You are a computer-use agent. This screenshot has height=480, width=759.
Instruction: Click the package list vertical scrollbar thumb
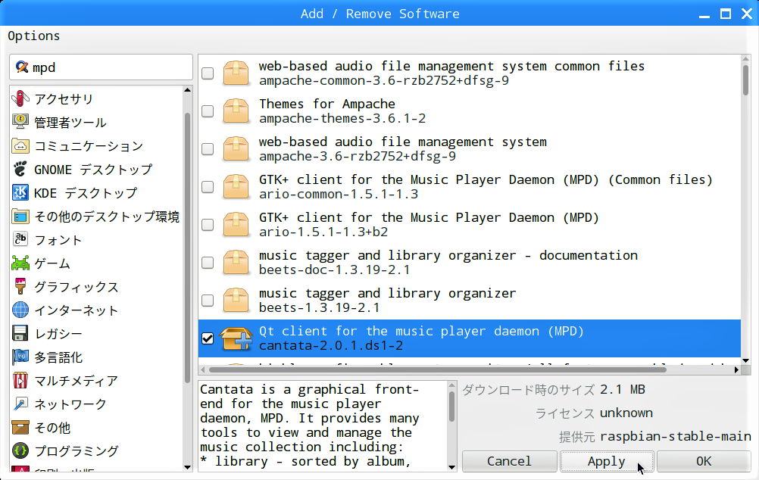point(745,80)
